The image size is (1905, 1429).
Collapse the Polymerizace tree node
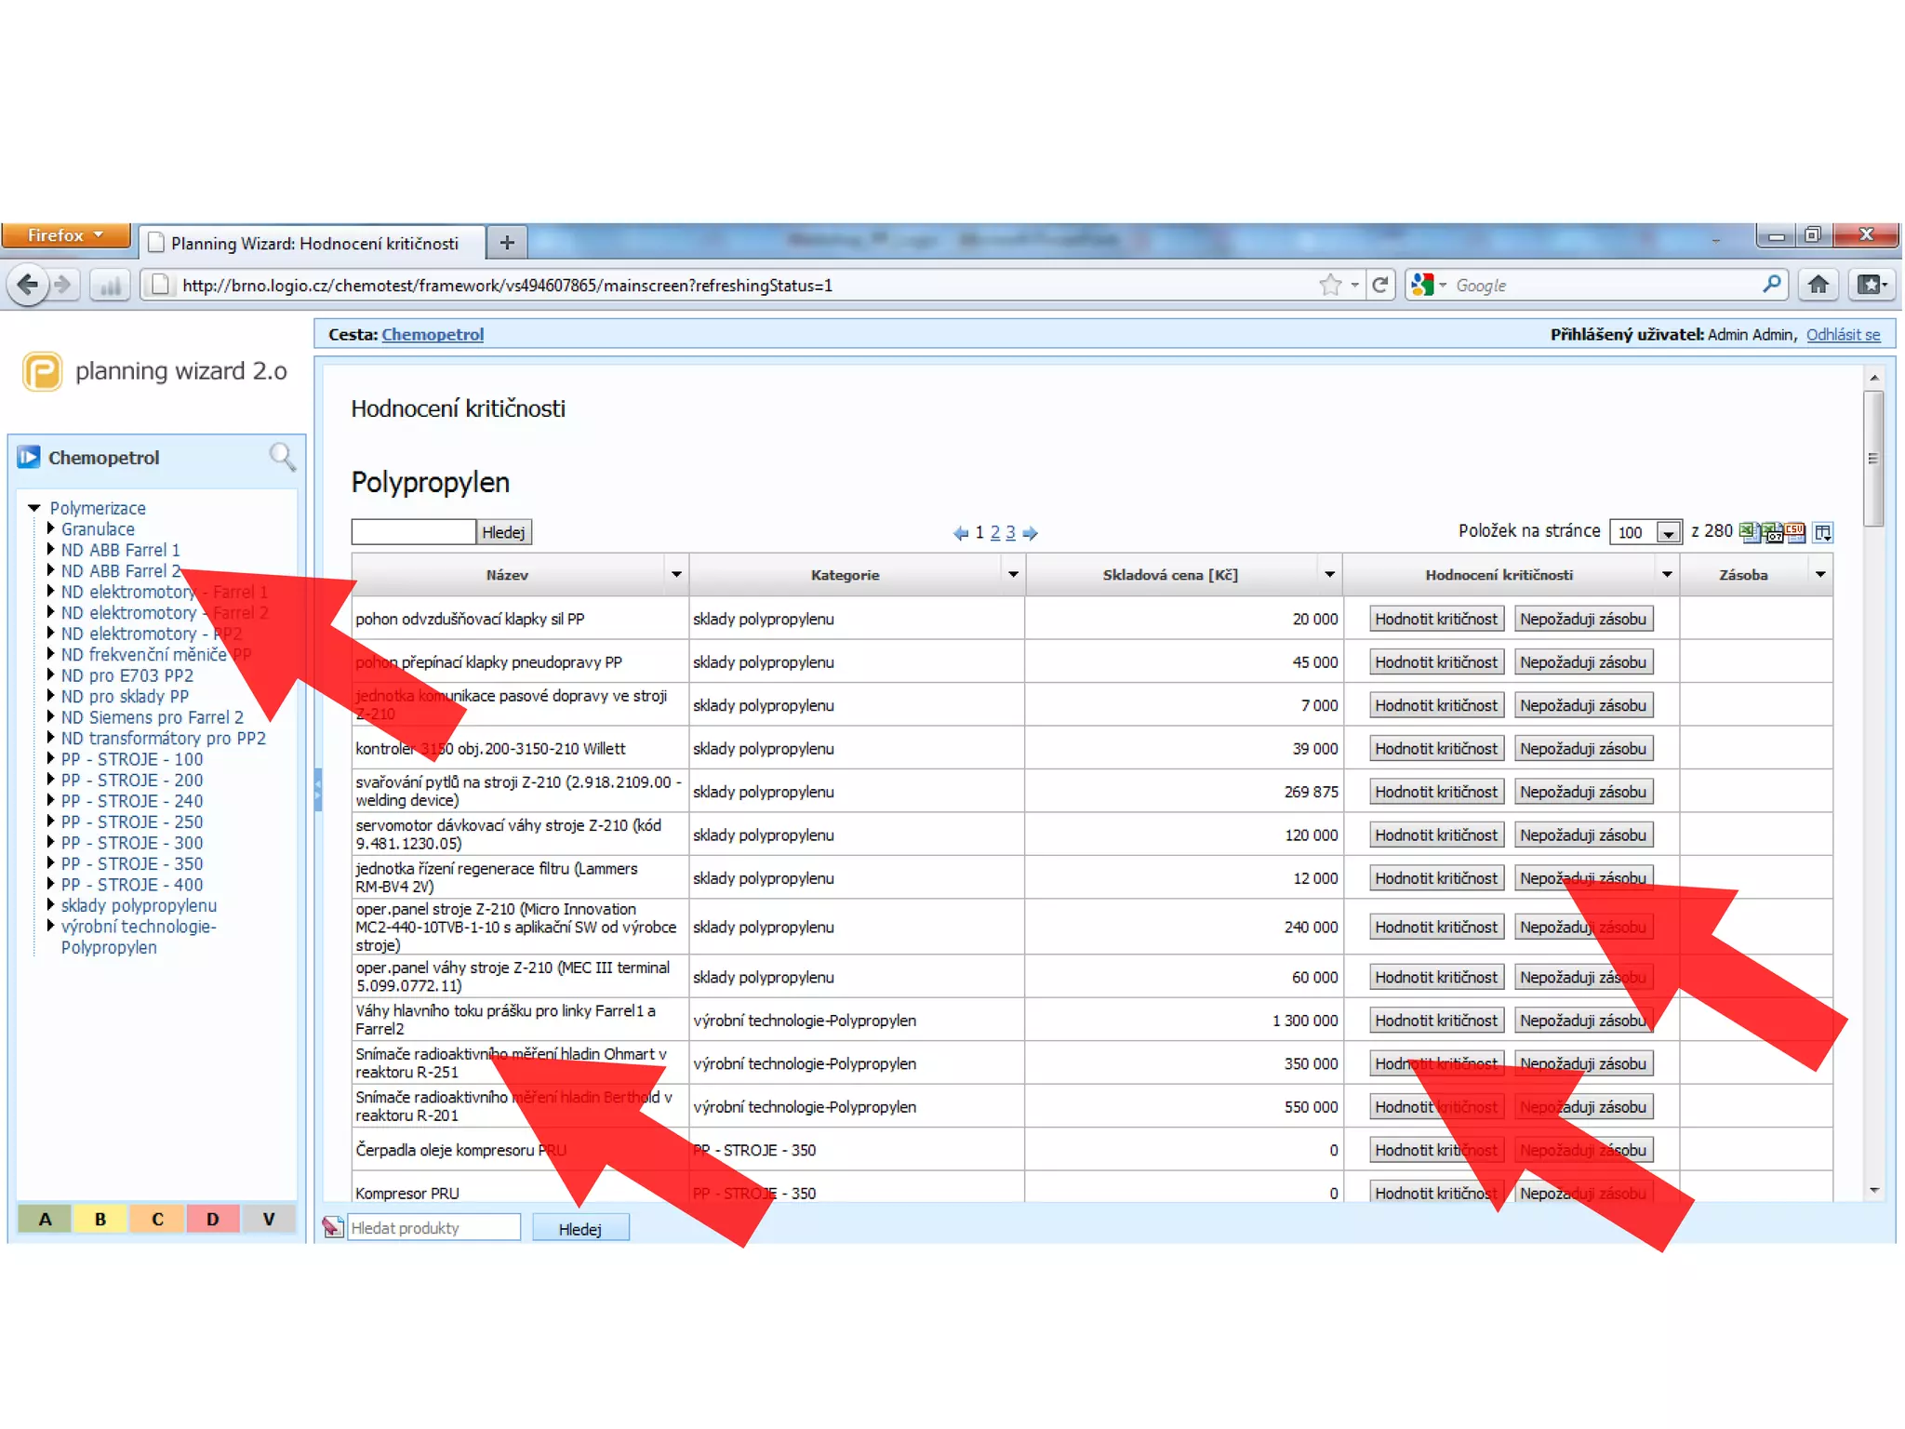click(34, 508)
